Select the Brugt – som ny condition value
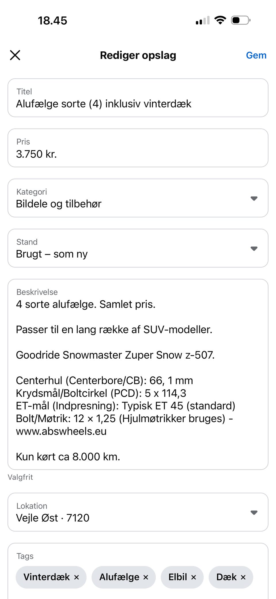 [x=52, y=254]
